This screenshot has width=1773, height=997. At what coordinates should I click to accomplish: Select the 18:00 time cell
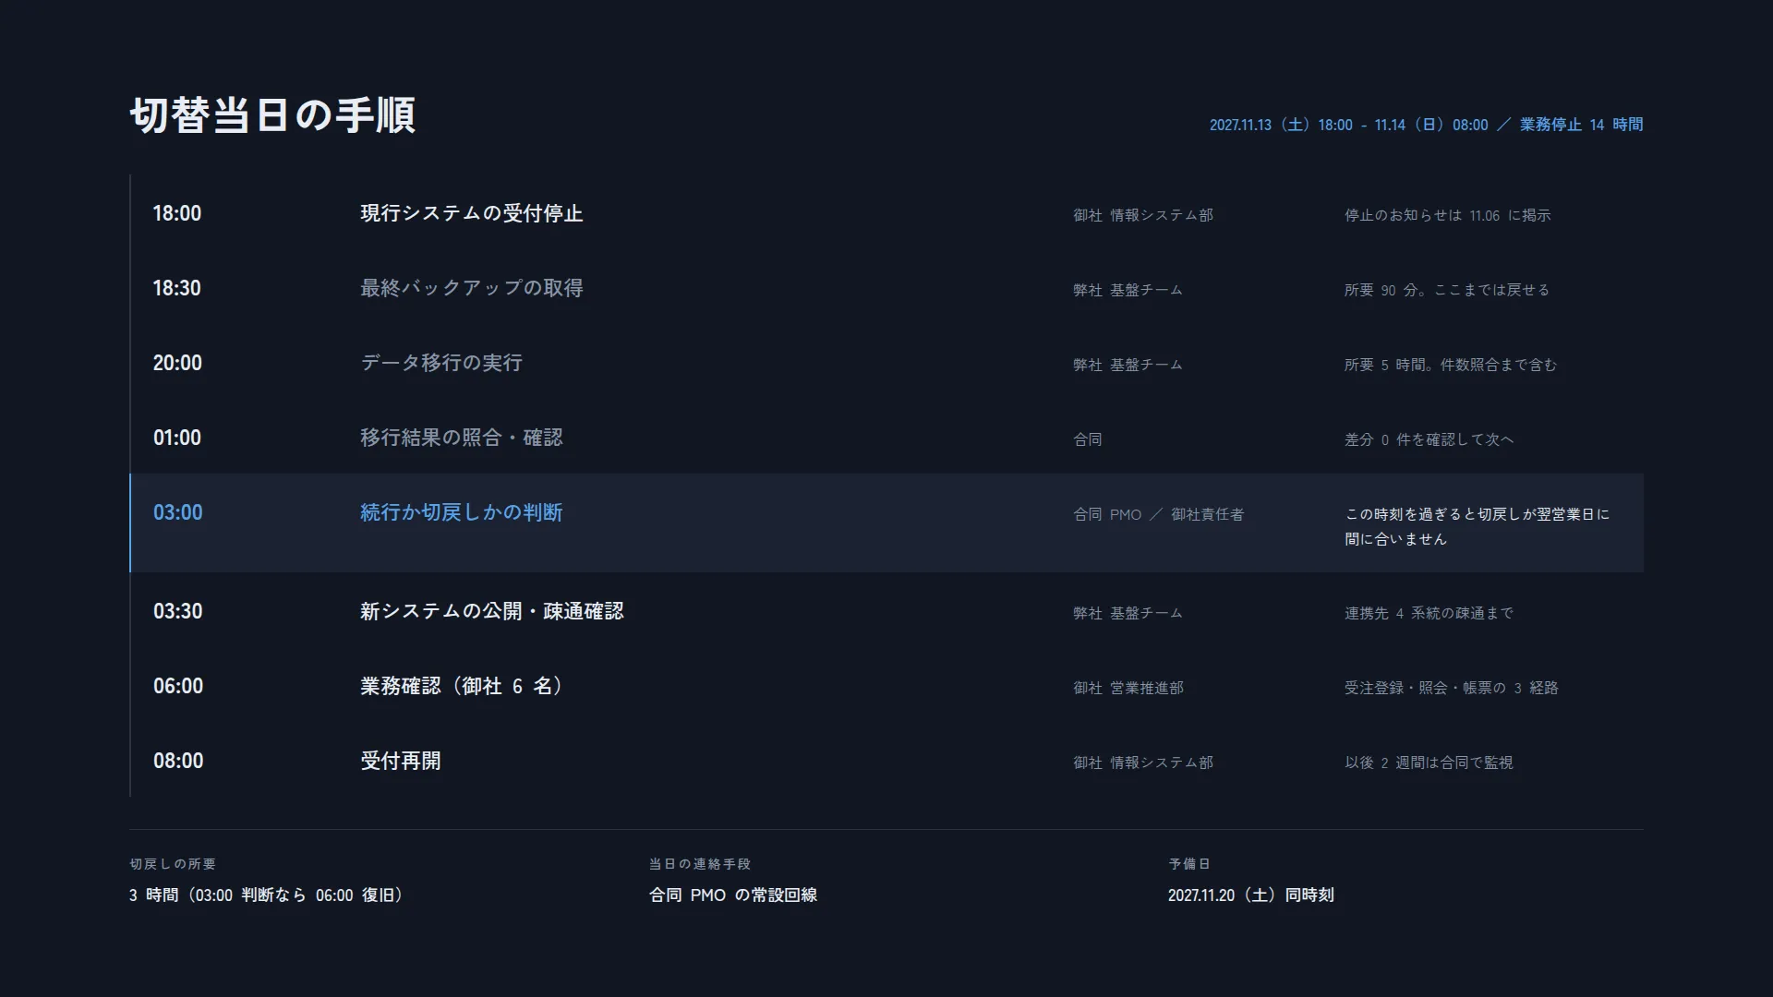pos(177,213)
